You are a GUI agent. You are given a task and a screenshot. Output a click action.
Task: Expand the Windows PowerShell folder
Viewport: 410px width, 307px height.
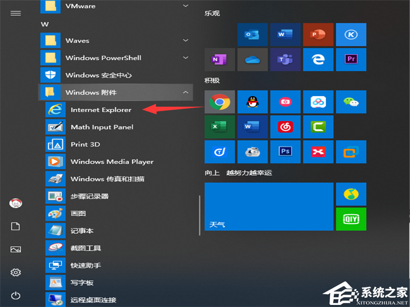[185, 58]
